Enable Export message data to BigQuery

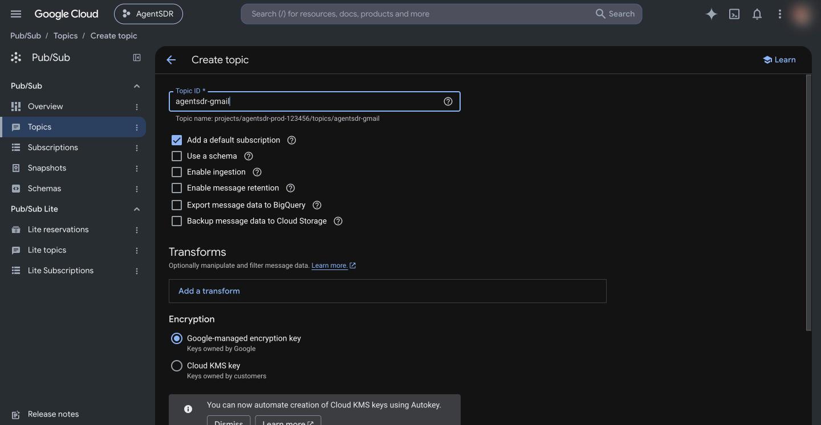[x=177, y=205]
